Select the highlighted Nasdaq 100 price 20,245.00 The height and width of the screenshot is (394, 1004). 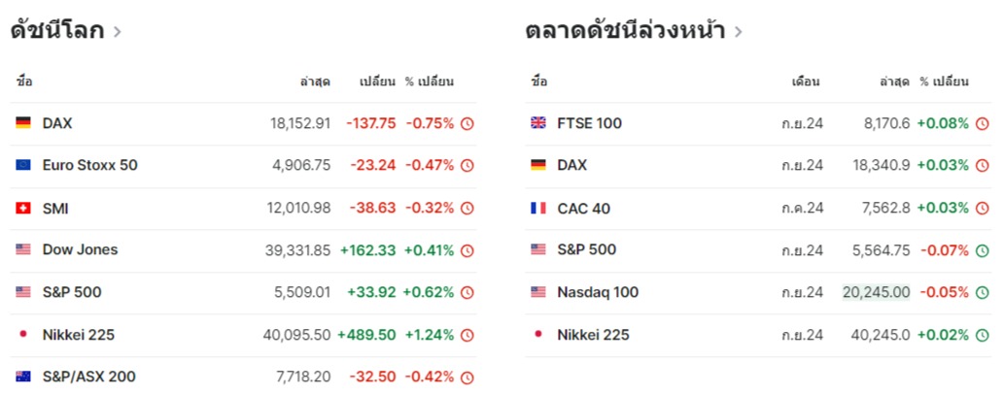pyautogui.click(x=876, y=292)
